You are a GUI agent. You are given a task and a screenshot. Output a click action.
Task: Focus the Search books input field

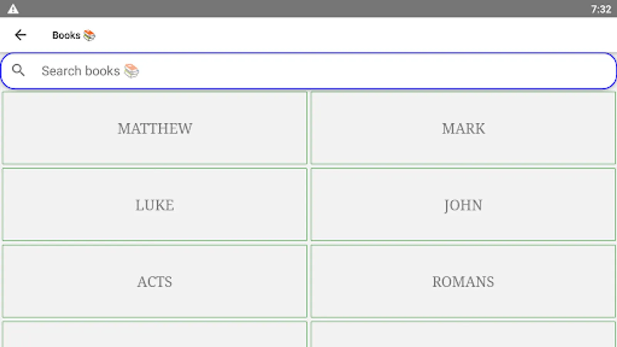308,71
